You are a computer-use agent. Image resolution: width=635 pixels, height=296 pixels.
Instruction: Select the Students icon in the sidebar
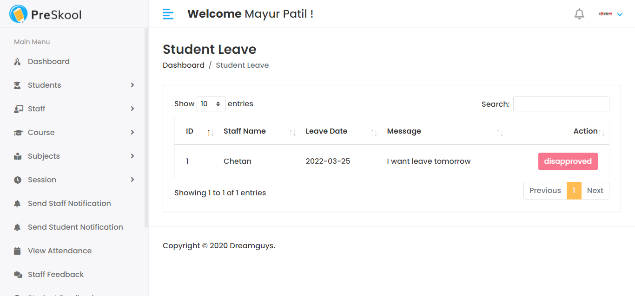tap(17, 85)
